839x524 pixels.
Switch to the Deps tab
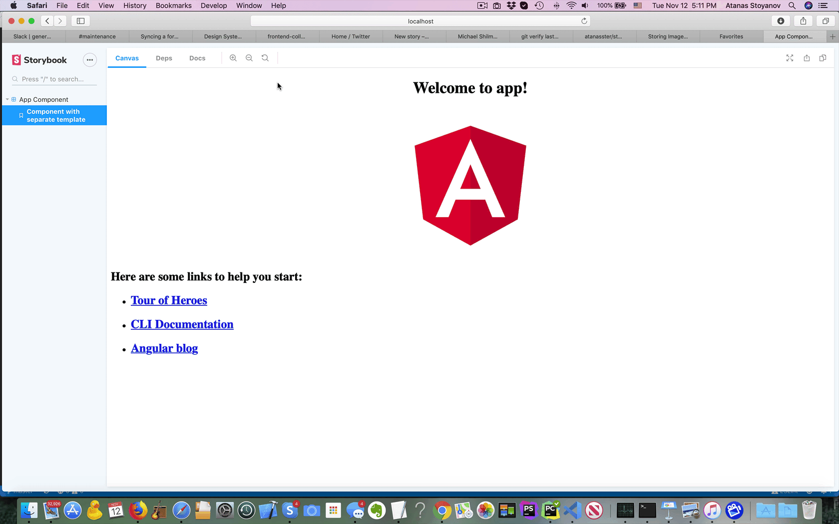click(164, 58)
